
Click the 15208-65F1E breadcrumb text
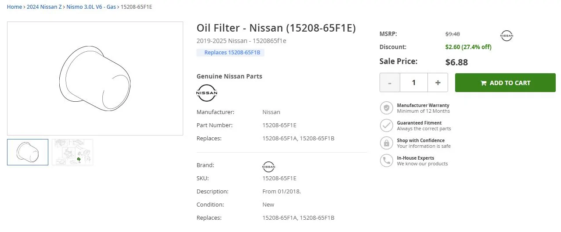[137, 7]
